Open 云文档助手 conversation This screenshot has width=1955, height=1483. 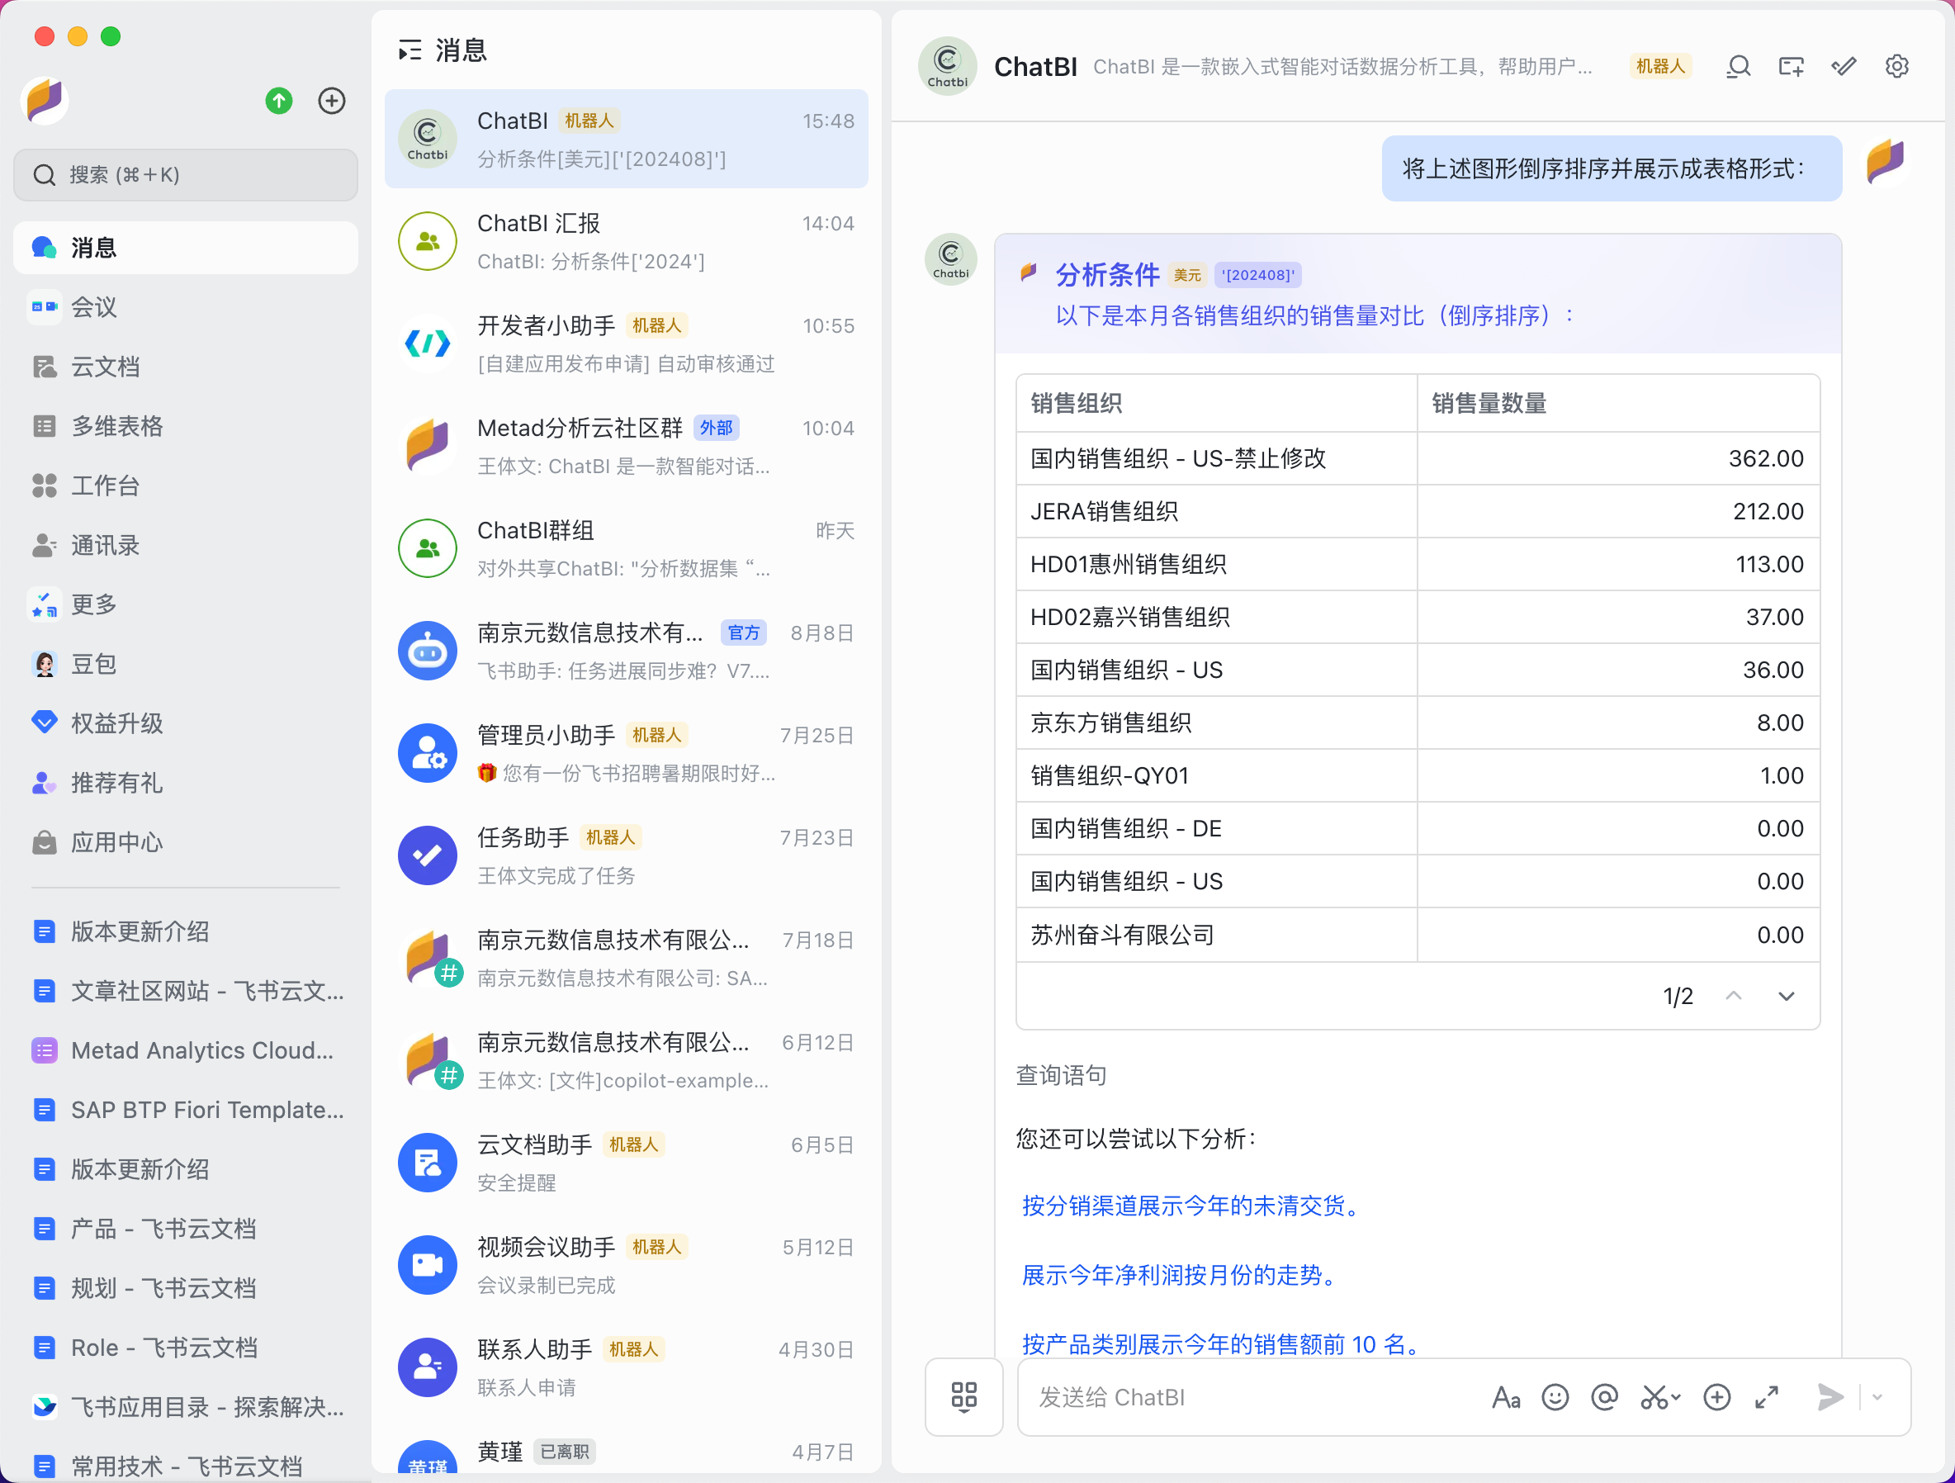point(626,1162)
